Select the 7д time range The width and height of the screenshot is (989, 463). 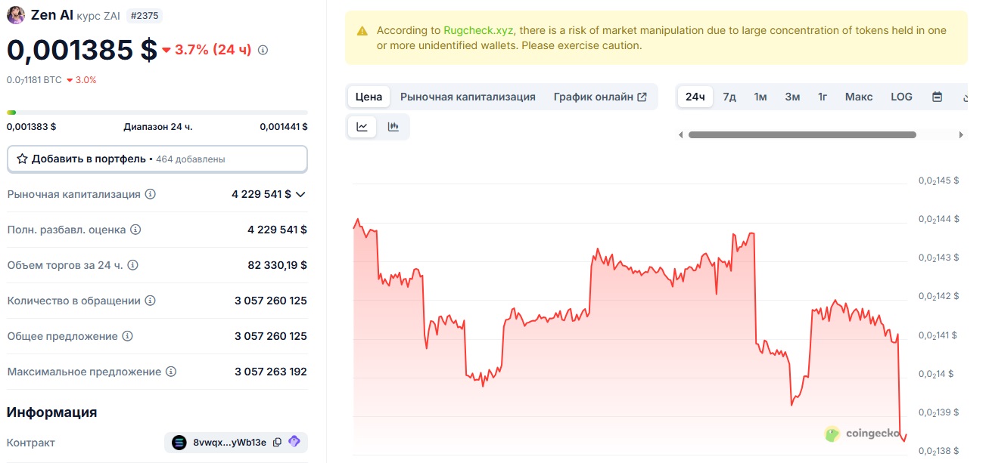(x=729, y=97)
